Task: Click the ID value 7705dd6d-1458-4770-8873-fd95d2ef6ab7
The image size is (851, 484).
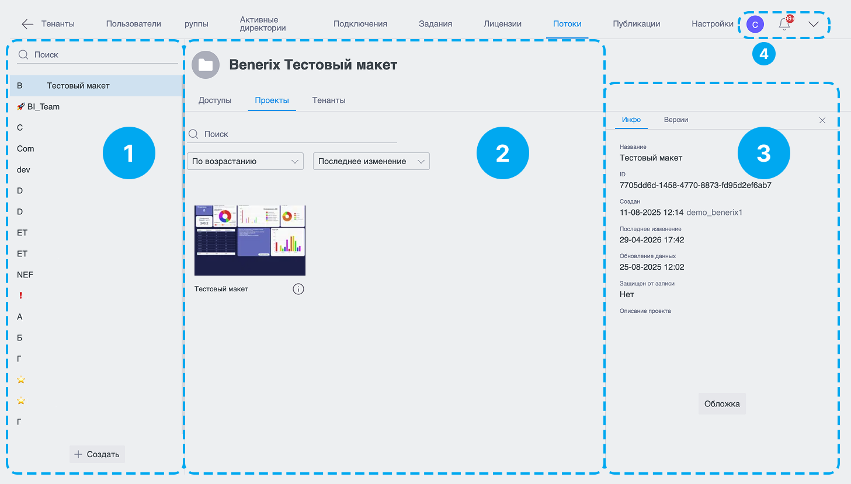Action: (696, 185)
